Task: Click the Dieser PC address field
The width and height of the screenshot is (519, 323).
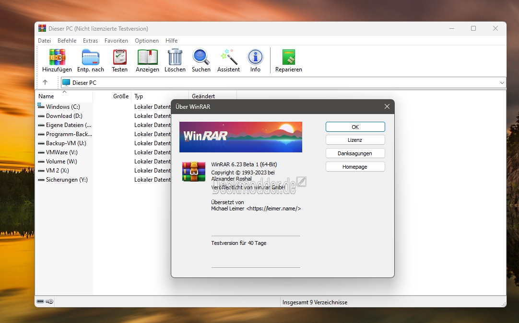Action: coord(283,82)
